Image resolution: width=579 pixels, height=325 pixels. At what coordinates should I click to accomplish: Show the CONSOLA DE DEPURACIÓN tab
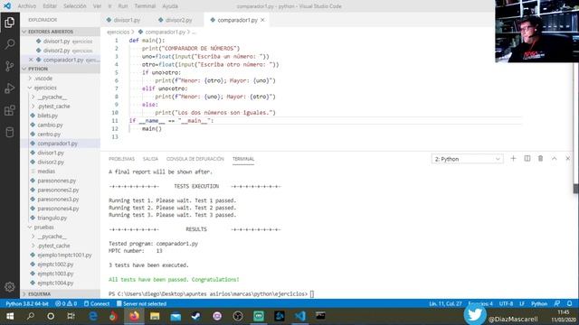pos(195,159)
